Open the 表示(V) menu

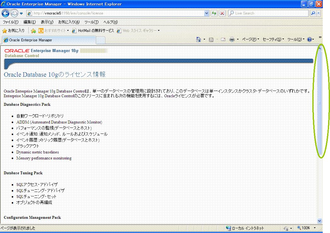47,22
